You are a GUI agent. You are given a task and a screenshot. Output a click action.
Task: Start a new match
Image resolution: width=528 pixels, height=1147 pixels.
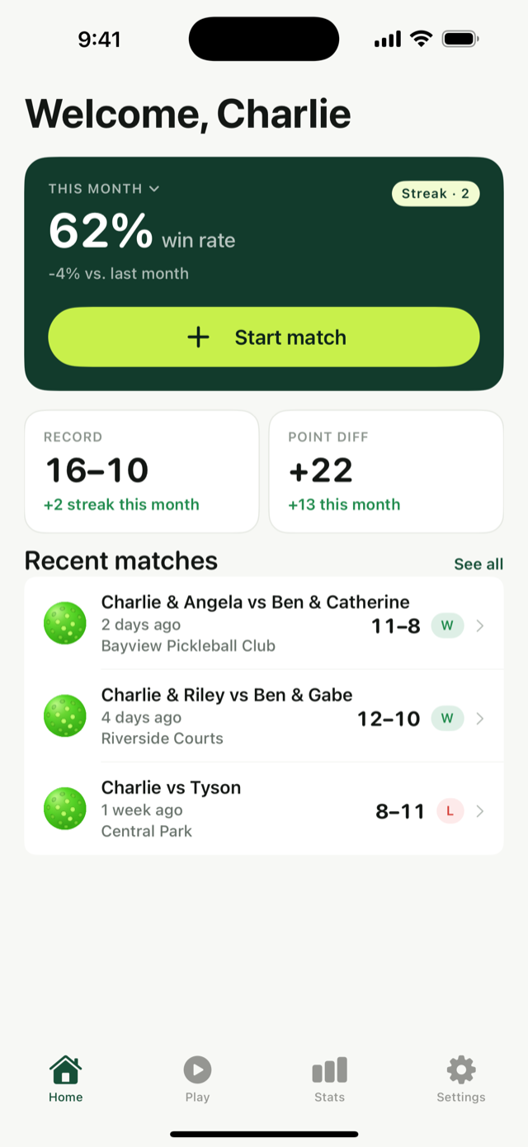264,337
